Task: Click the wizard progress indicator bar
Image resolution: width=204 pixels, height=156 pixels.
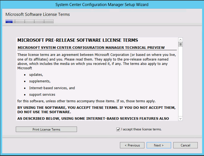Action: tap(29, 21)
